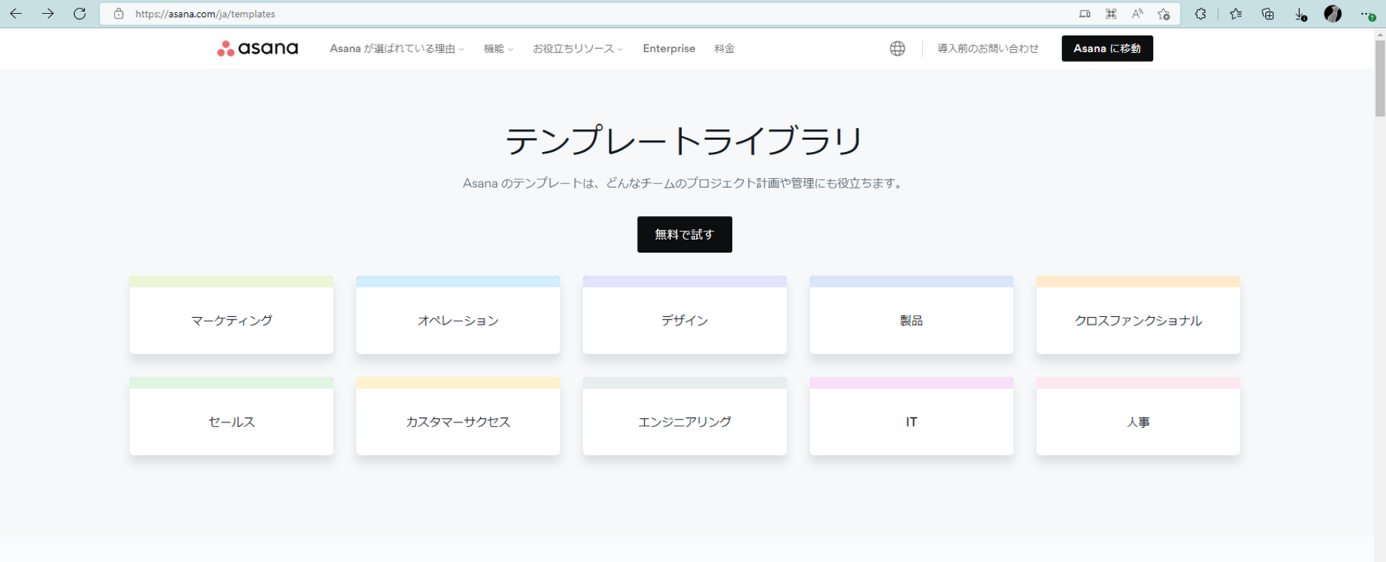The image size is (1386, 562).
Task: Open browser Settings and more menu
Action: (1367, 14)
